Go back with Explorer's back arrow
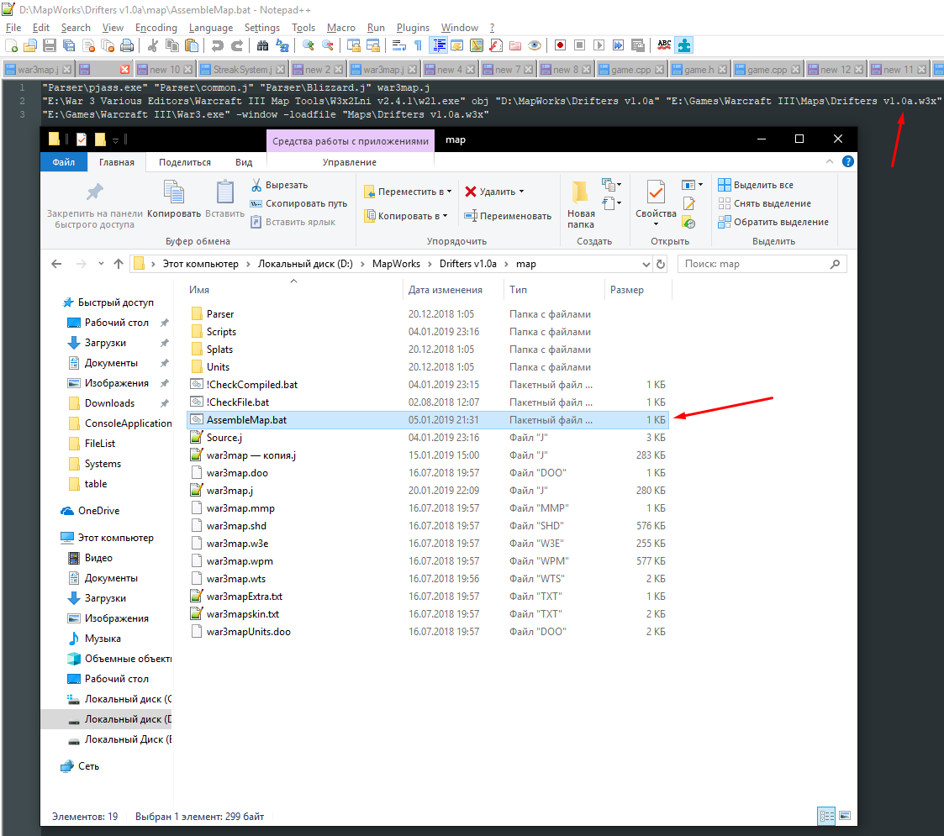944x836 pixels. coord(56,264)
